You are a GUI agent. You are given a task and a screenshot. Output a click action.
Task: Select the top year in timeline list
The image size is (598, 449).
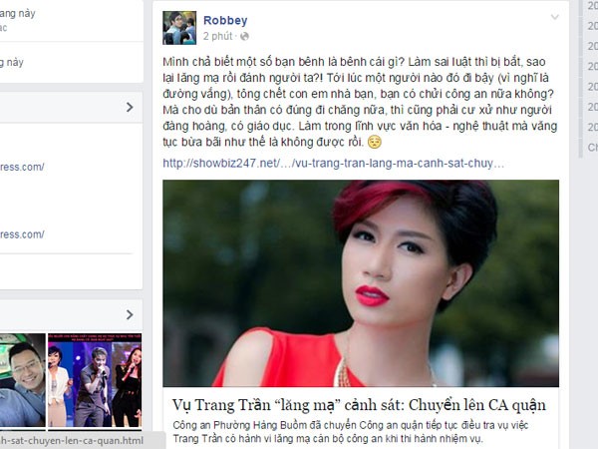click(593, 6)
